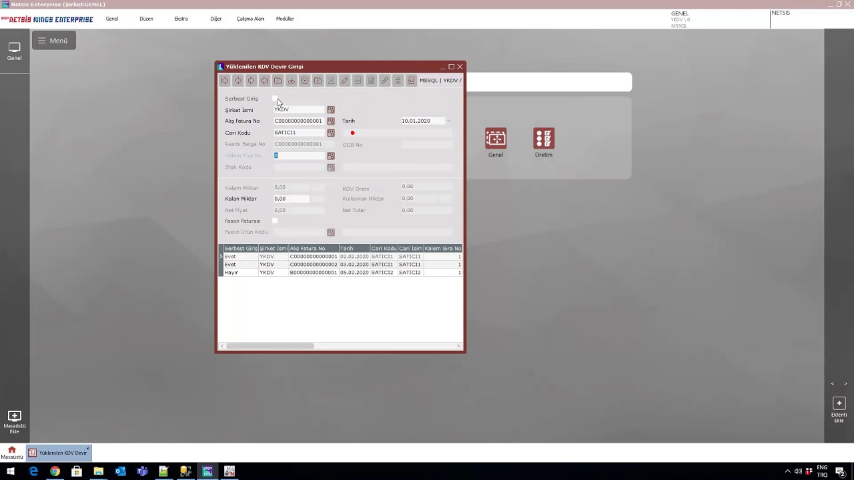Go to first record with toolbar arrow
Image resolution: width=854 pixels, height=480 pixels.
pos(225,81)
